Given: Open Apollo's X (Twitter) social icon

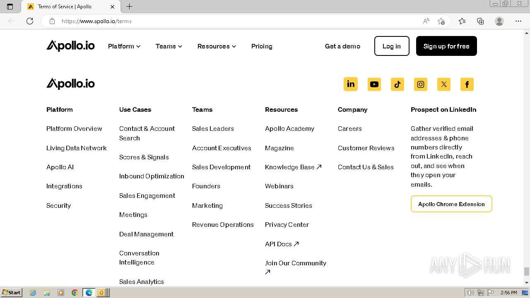Looking at the screenshot, I should pos(444,84).
